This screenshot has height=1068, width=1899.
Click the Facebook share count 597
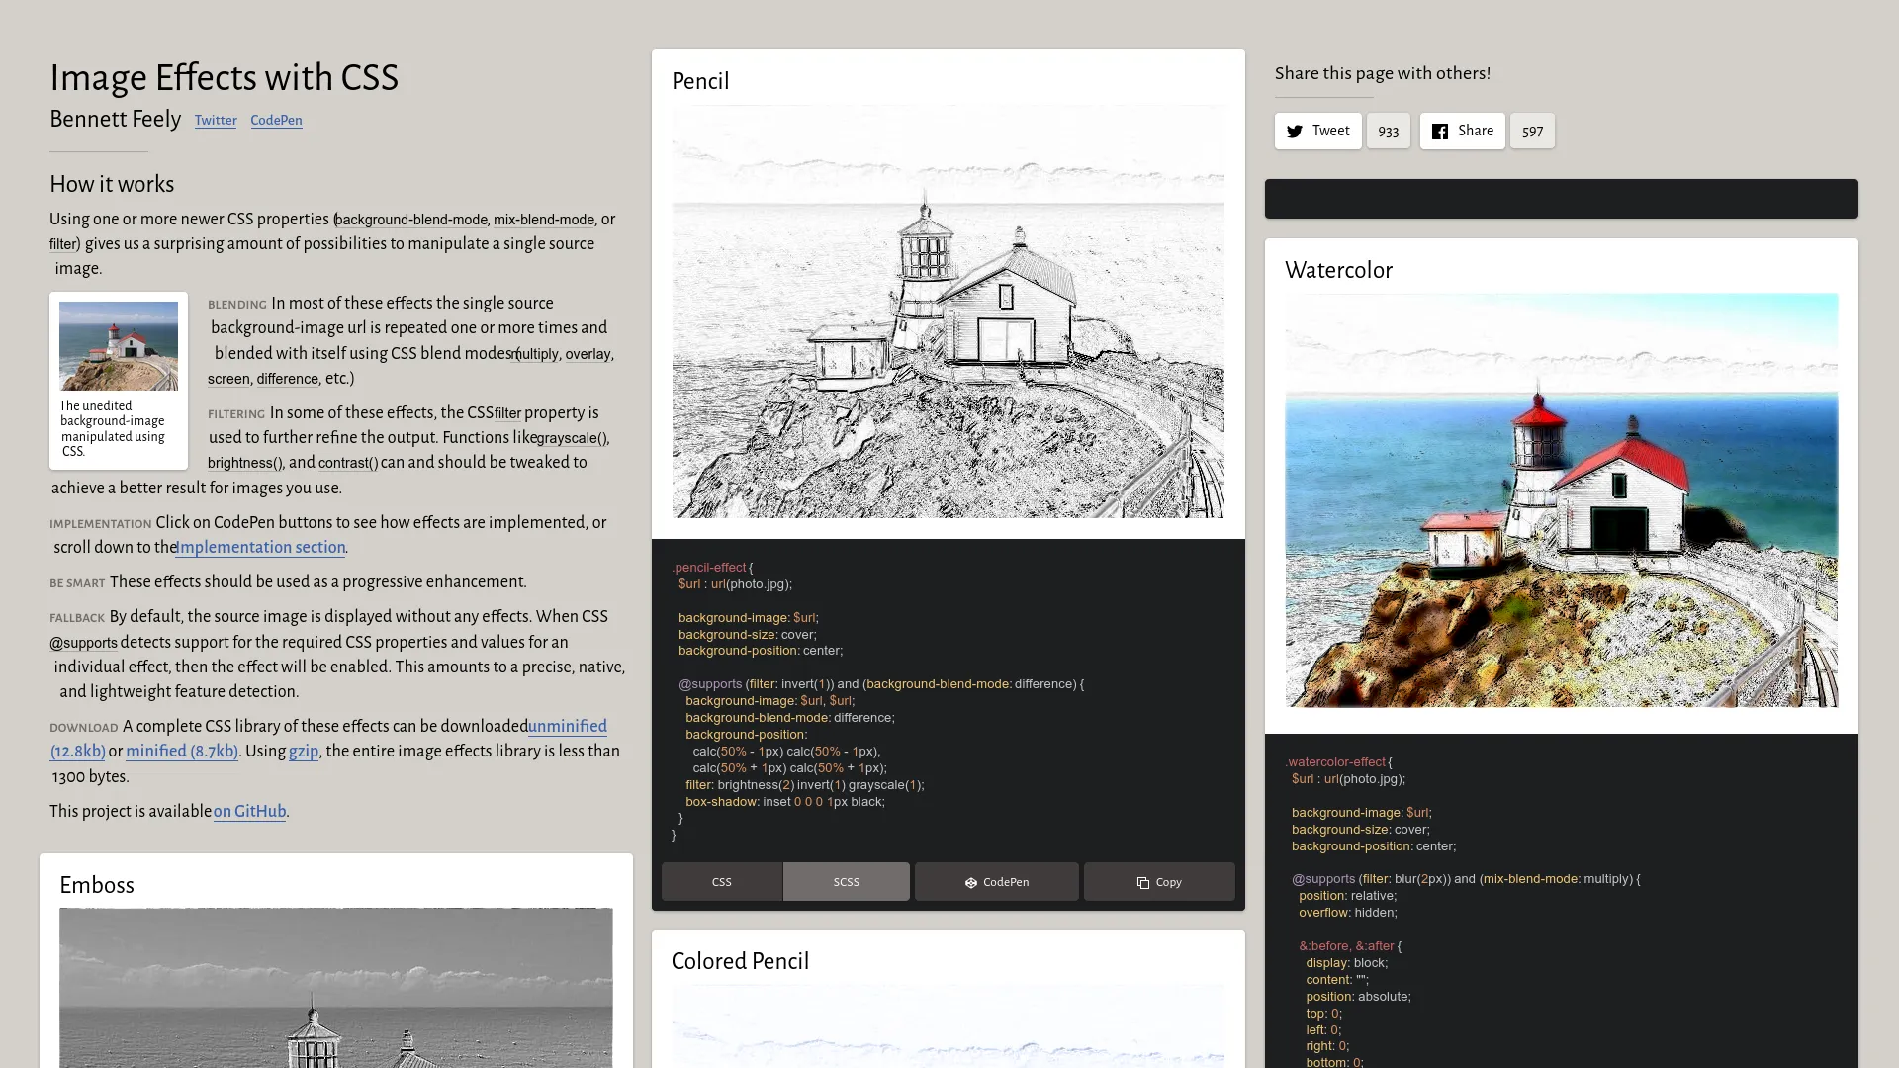point(1532,131)
